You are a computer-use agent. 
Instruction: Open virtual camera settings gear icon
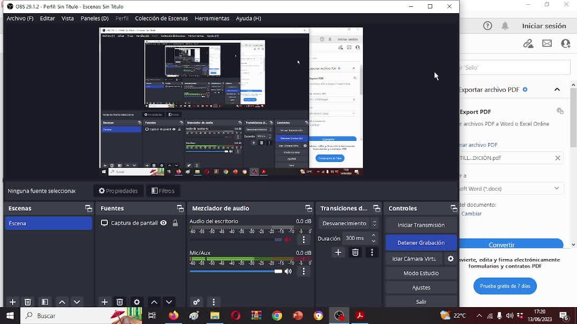[451, 259]
